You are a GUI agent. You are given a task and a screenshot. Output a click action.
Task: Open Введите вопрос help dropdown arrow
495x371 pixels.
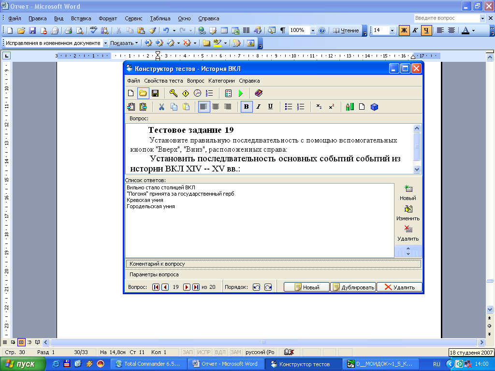(482, 18)
